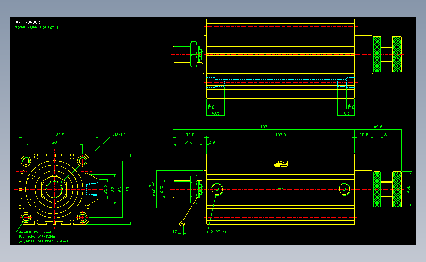Select the ø20 rod diameter dimension
This screenshot has width=426, height=262.
(x=161, y=189)
